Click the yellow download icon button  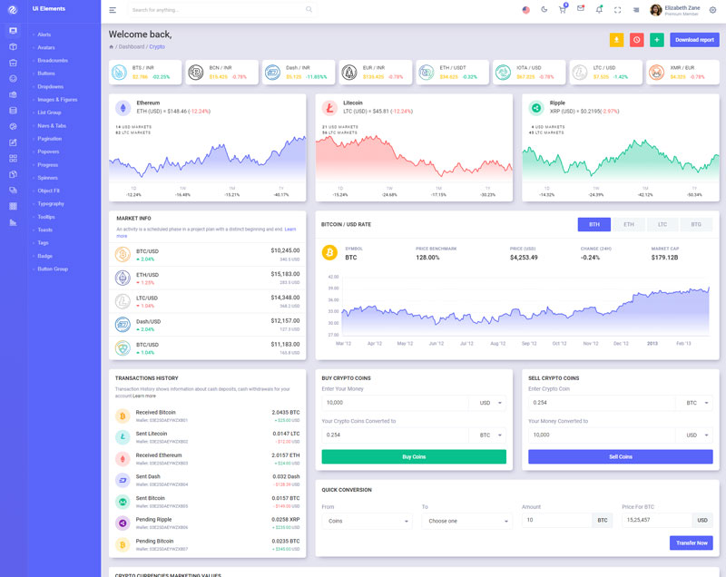tap(616, 40)
